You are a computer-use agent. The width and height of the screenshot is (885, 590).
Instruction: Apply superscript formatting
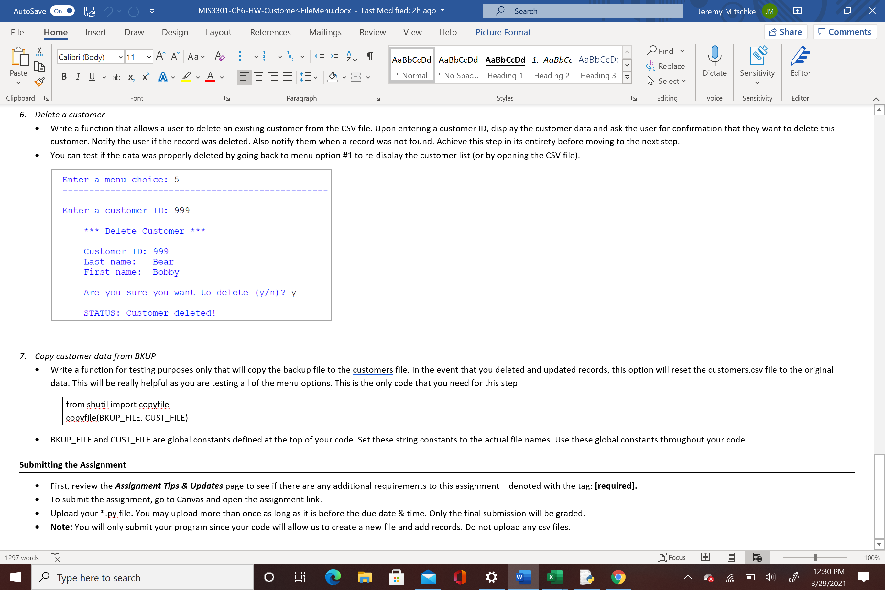[146, 77]
